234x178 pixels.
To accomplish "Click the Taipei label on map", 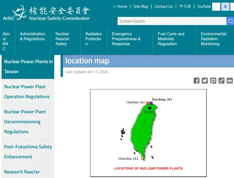I will [x=149, y=112].
